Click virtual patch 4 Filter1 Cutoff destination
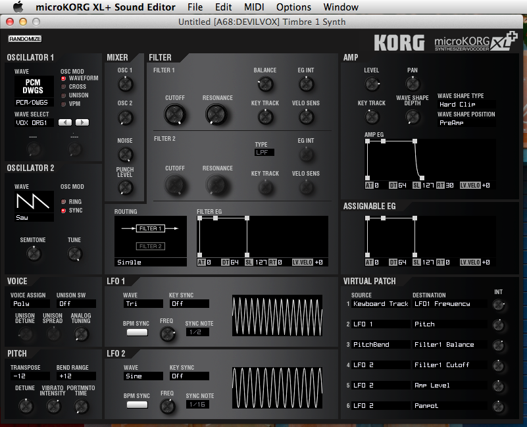527x427 pixels. [450, 365]
